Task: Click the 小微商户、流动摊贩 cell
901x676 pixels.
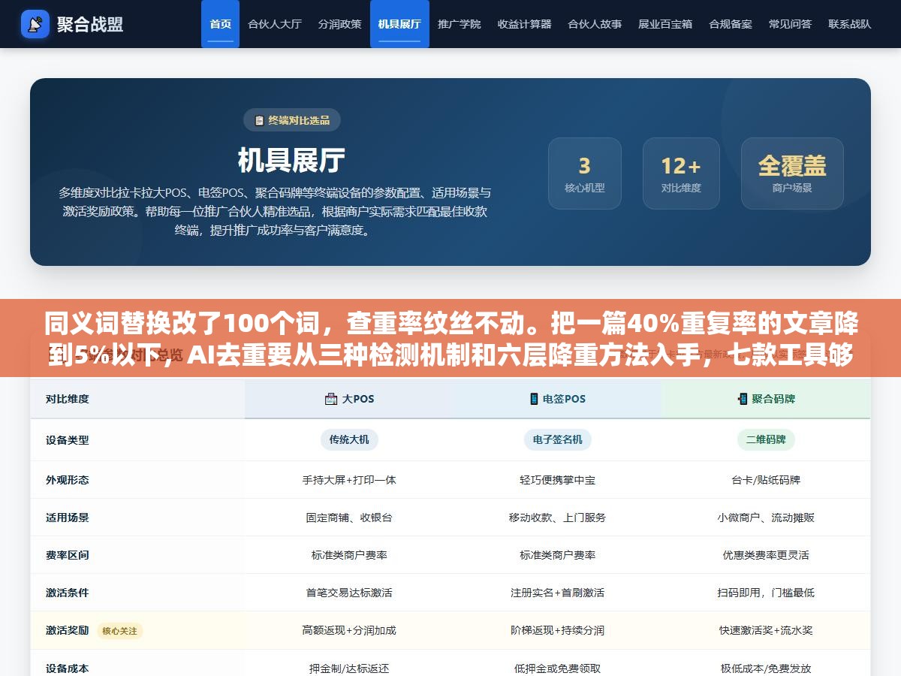Action: point(766,518)
